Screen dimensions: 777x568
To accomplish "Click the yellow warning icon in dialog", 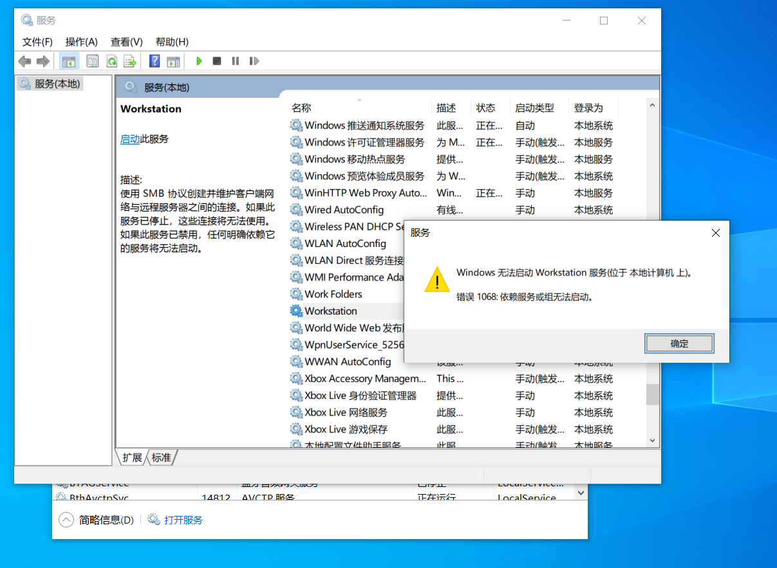I will coord(437,280).
